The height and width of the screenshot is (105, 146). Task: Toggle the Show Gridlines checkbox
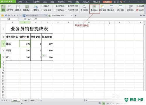pyautogui.click(x=54, y=6)
